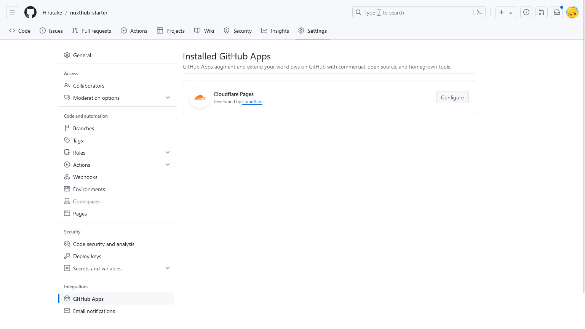The height and width of the screenshot is (329, 585).
Task: Click the Webhooks icon
Action: (x=67, y=177)
